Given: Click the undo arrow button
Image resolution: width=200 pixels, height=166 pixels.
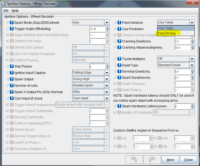Looking at the screenshot, I should 134,160.
